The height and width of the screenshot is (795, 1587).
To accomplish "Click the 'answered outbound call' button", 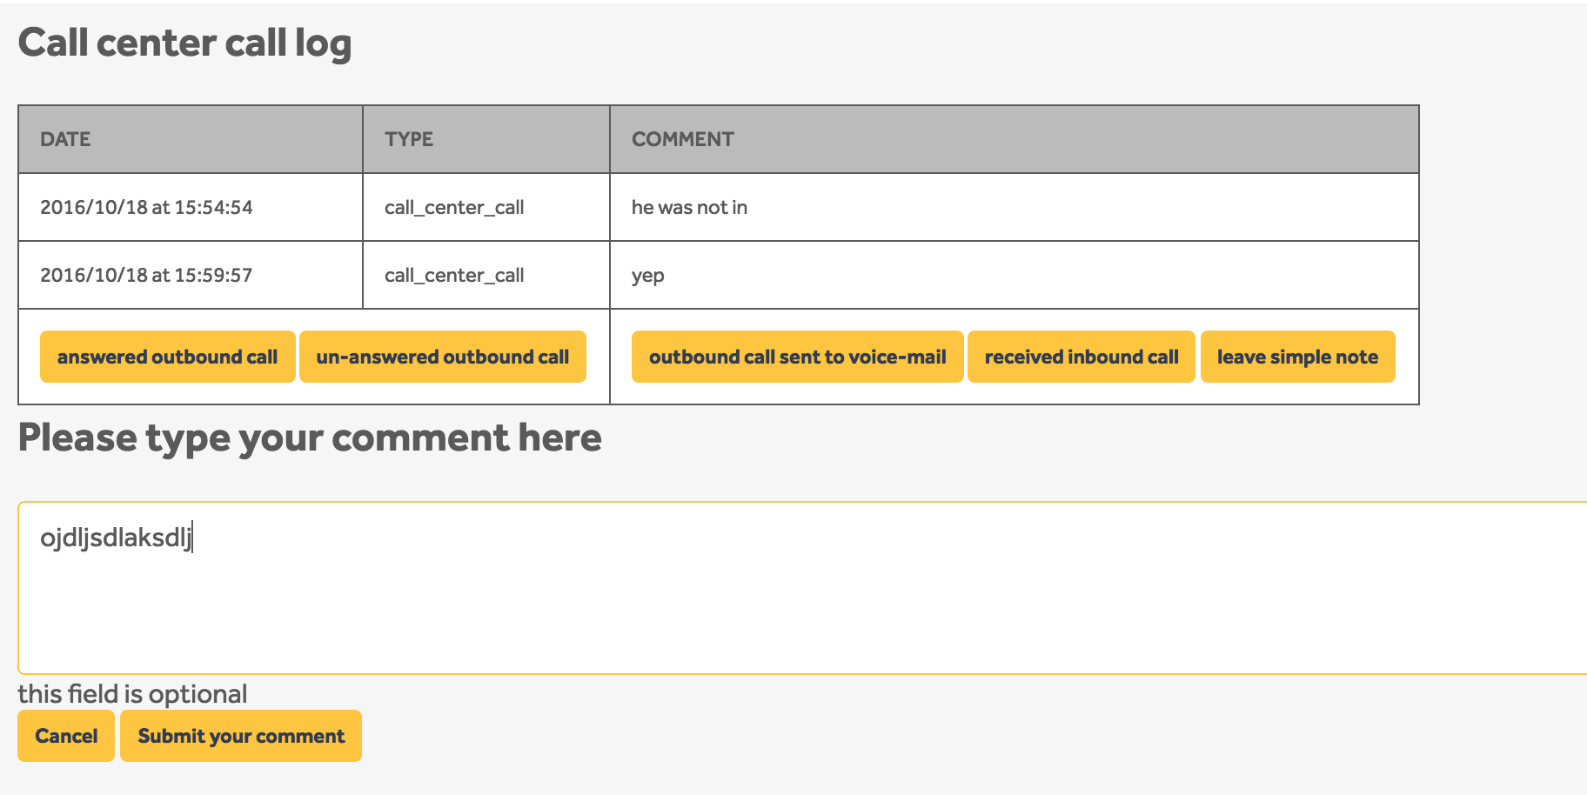I will (x=167, y=357).
